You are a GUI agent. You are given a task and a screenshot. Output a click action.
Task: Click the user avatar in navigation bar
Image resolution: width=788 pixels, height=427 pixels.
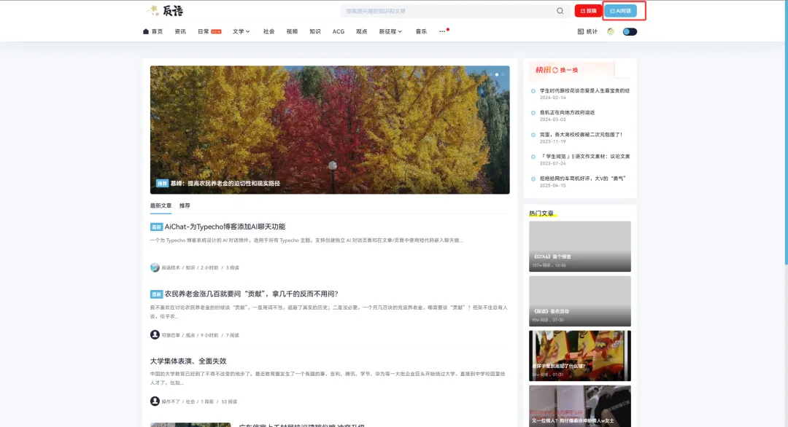(x=611, y=31)
